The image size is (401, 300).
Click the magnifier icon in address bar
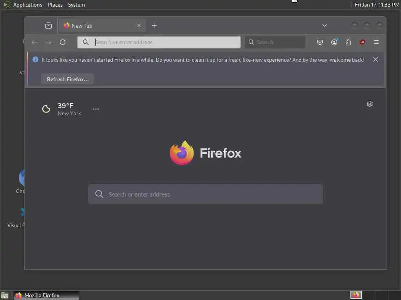tap(86, 42)
